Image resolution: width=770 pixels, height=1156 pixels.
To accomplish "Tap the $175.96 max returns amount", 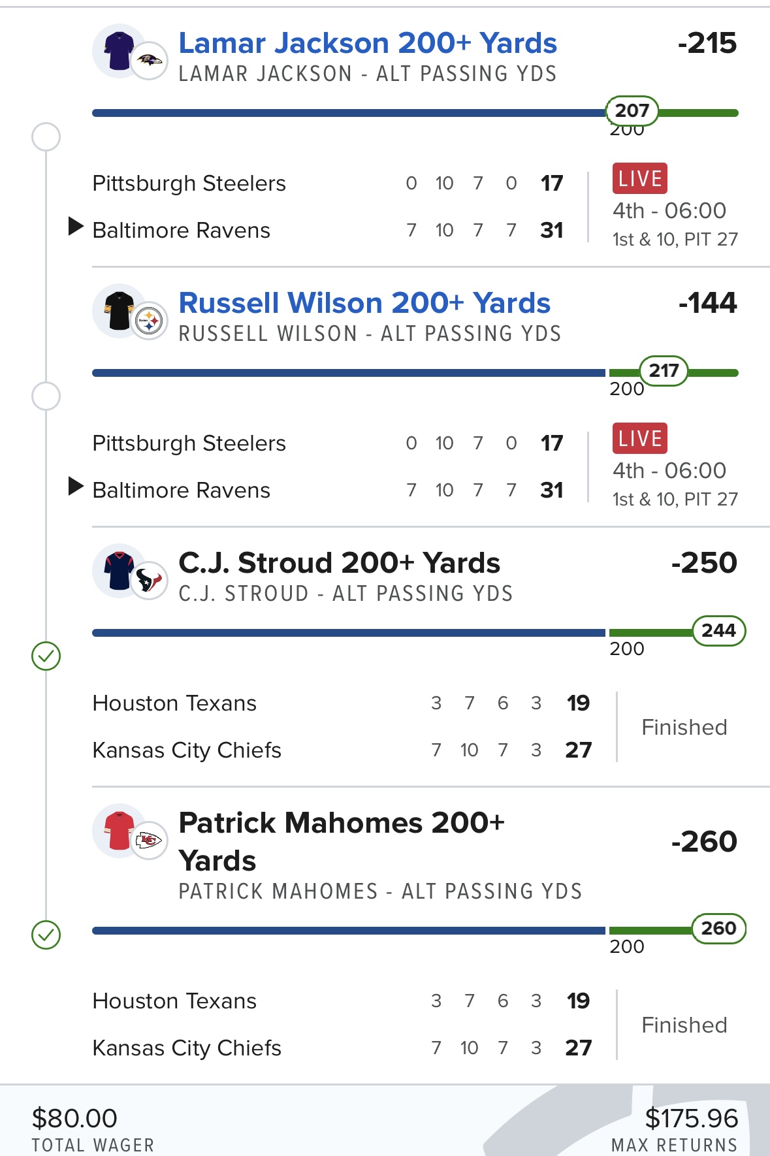I will [691, 1118].
